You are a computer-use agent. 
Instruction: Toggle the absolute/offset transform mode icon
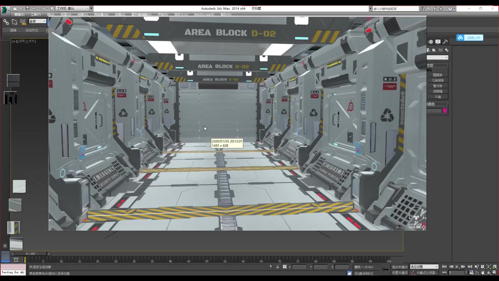[285, 267]
